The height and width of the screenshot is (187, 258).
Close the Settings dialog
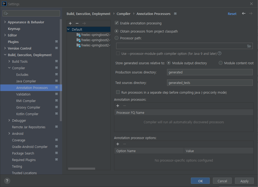pos(251,4)
